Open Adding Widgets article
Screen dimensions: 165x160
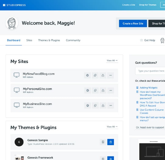pyautogui.click(x=149, y=88)
